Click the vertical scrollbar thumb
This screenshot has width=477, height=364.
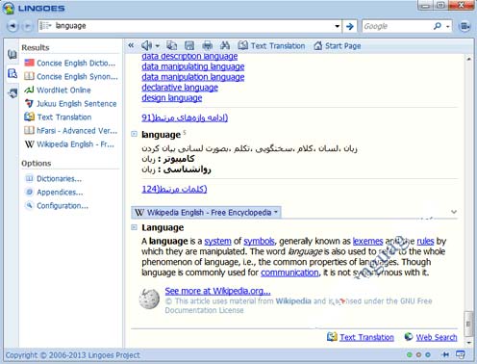pyautogui.click(x=468, y=324)
